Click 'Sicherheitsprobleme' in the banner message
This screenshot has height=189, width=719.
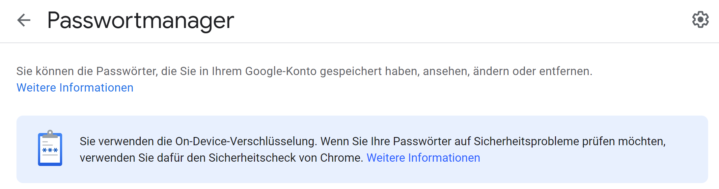tap(526, 141)
